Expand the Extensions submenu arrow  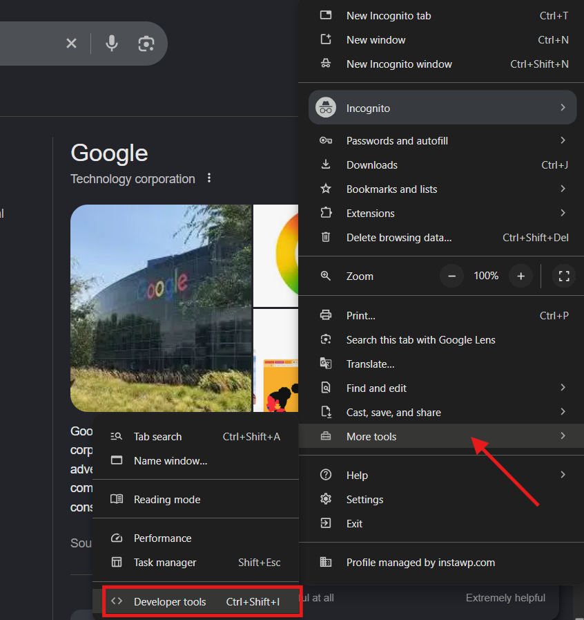pyautogui.click(x=563, y=213)
